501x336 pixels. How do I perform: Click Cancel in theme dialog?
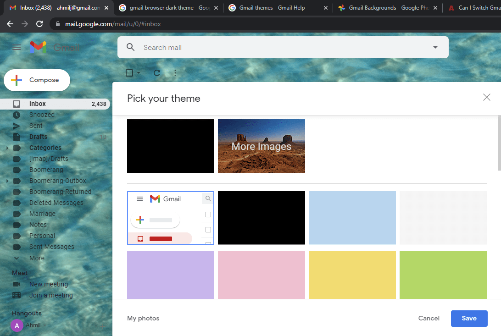click(429, 319)
